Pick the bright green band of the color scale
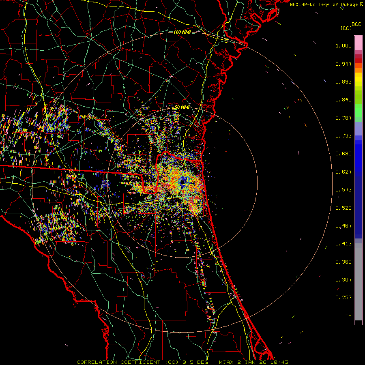 [x=358, y=111]
